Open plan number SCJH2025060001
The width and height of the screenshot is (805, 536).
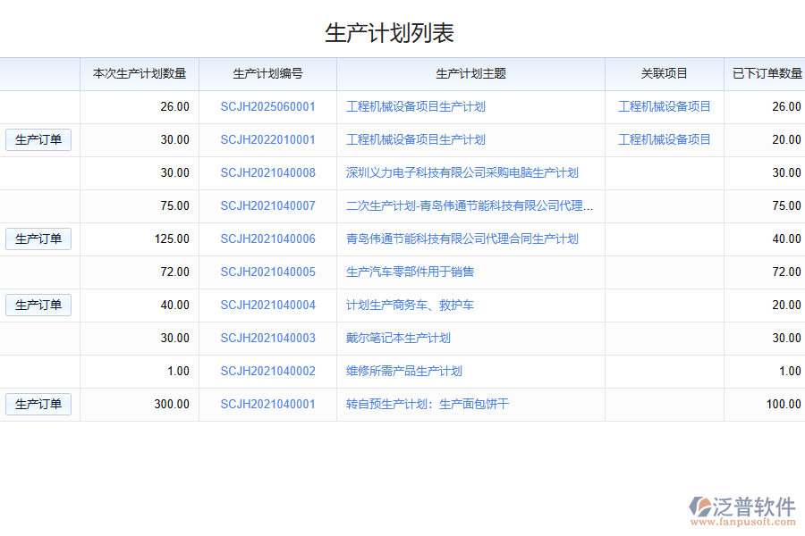(267, 107)
